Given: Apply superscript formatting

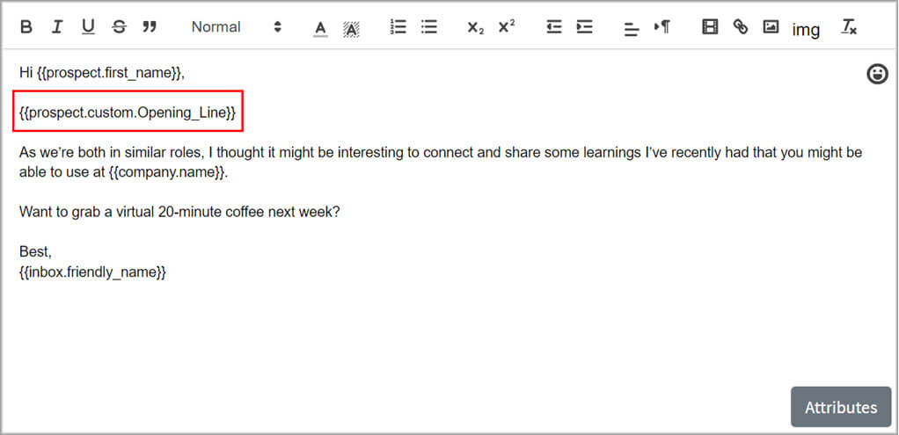Looking at the screenshot, I should 506,27.
